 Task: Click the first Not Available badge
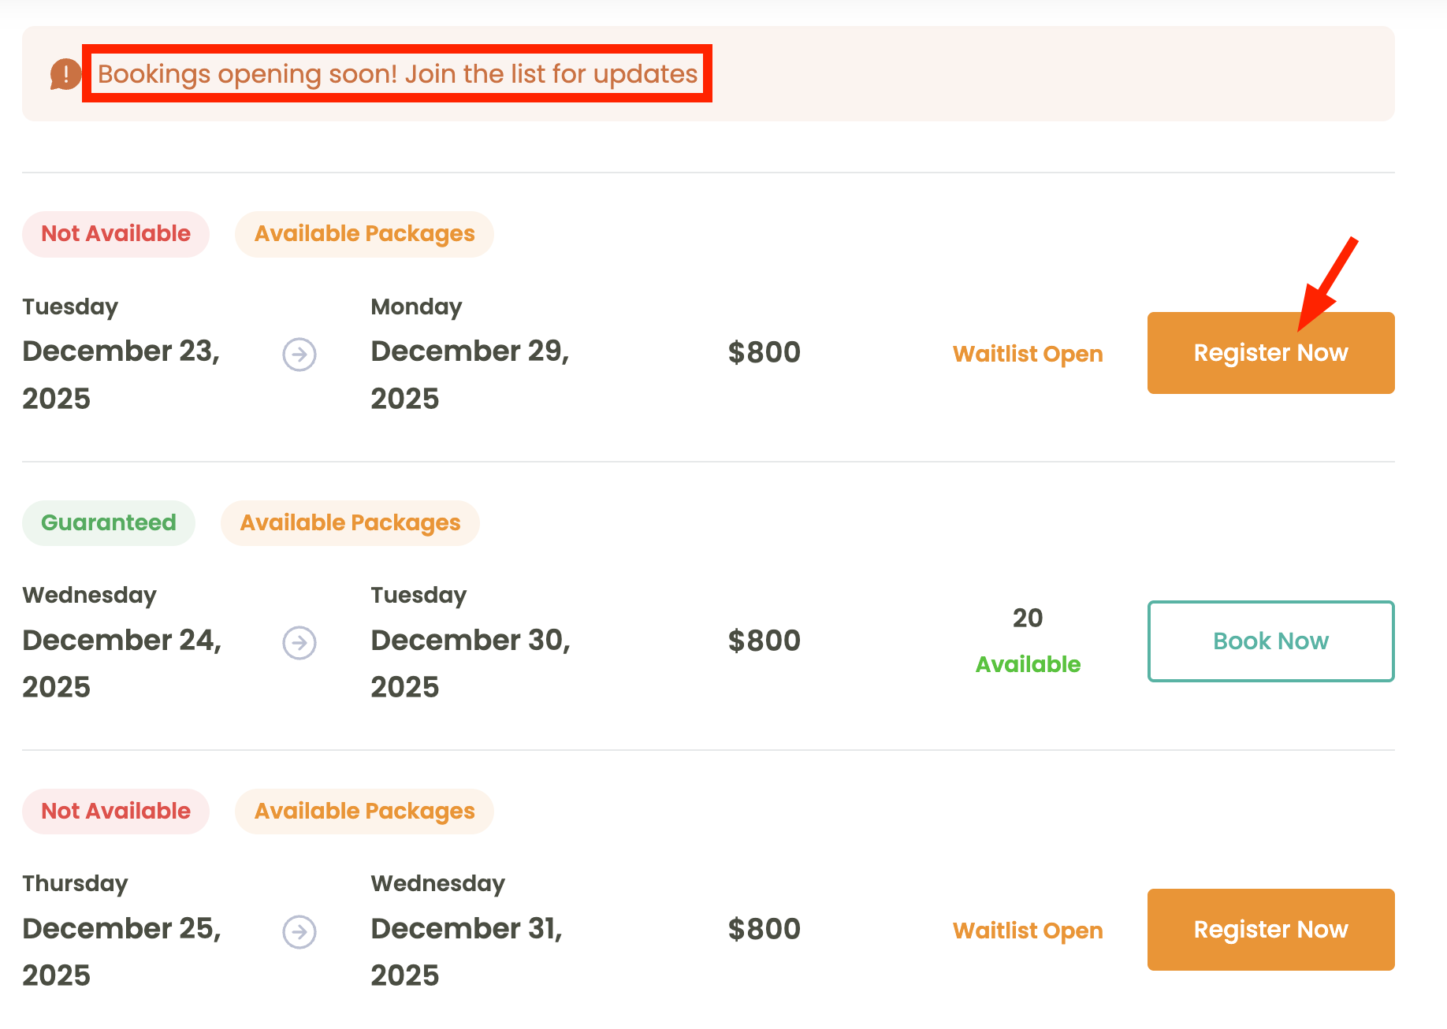116,234
